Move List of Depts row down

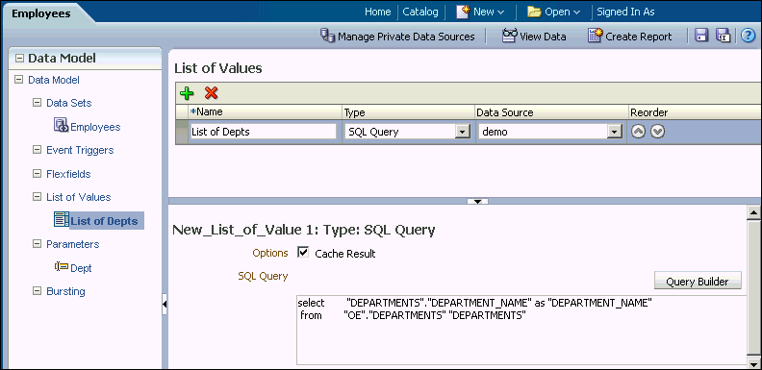click(x=657, y=132)
